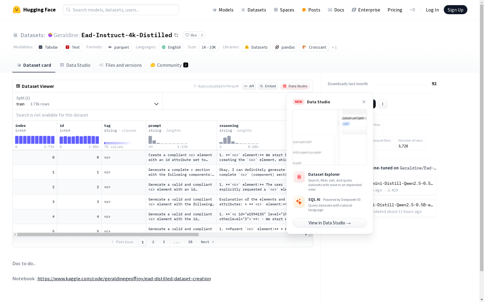Click the Croissant library tag
This screenshot has height=302, width=484.
click(314, 47)
